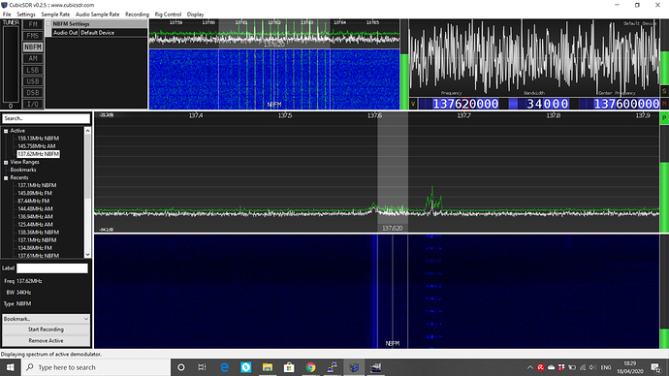Image resolution: width=669 pixels, height=376 pixels.
Task: Launch Microsoft Edge from taskbar
Action: pyautogui.click(x=224, y=367)
